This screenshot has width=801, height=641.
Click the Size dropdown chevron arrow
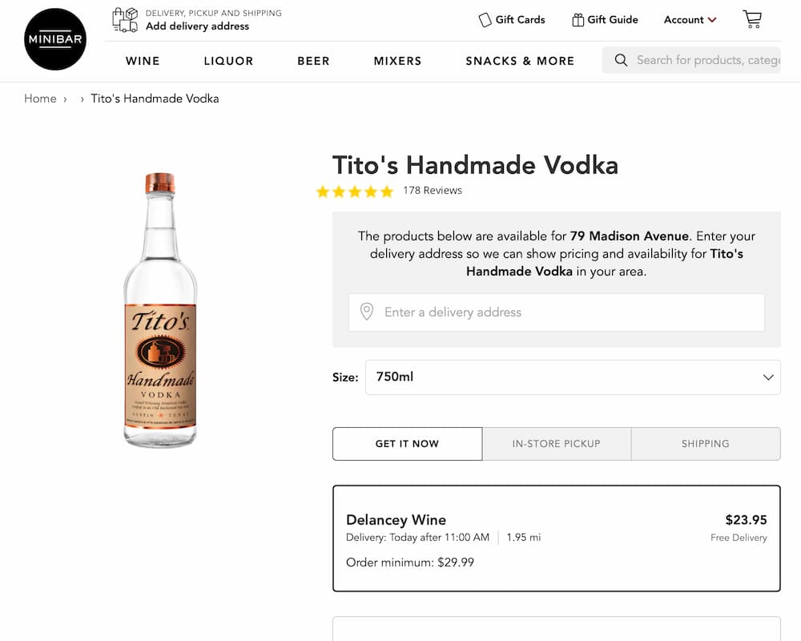tap(767, 377)
